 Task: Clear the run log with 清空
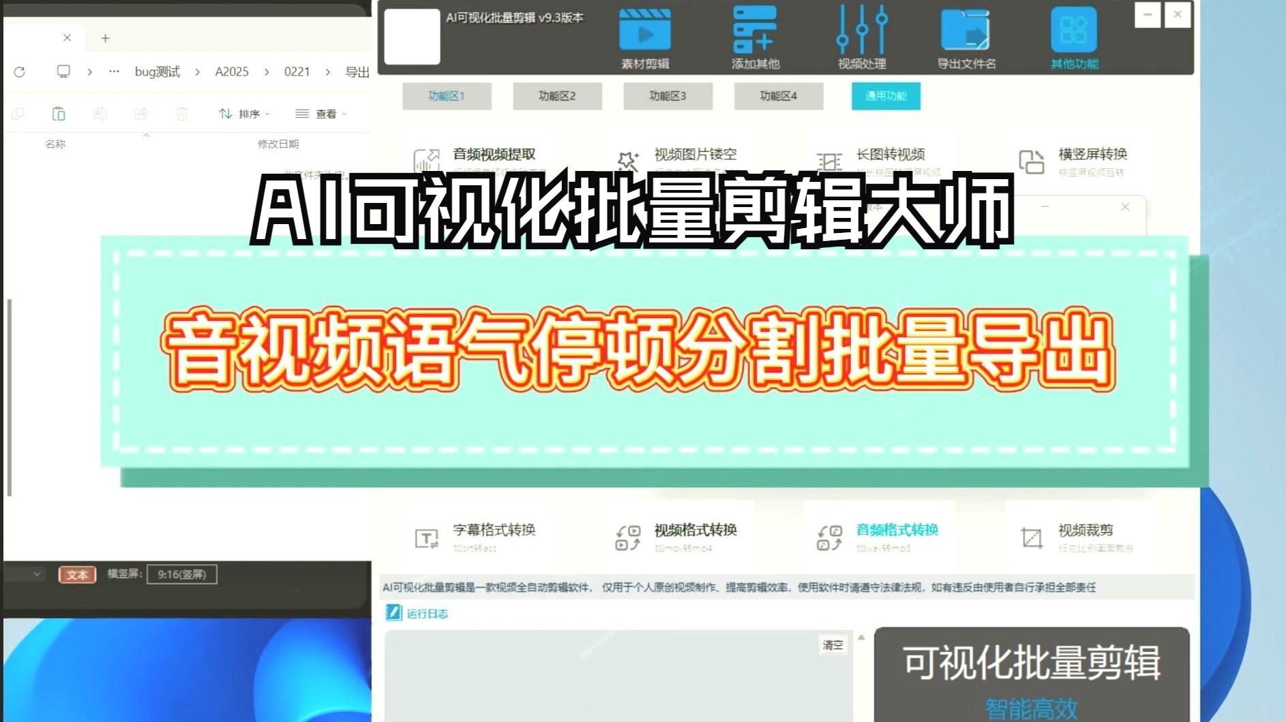pos(833,645)
